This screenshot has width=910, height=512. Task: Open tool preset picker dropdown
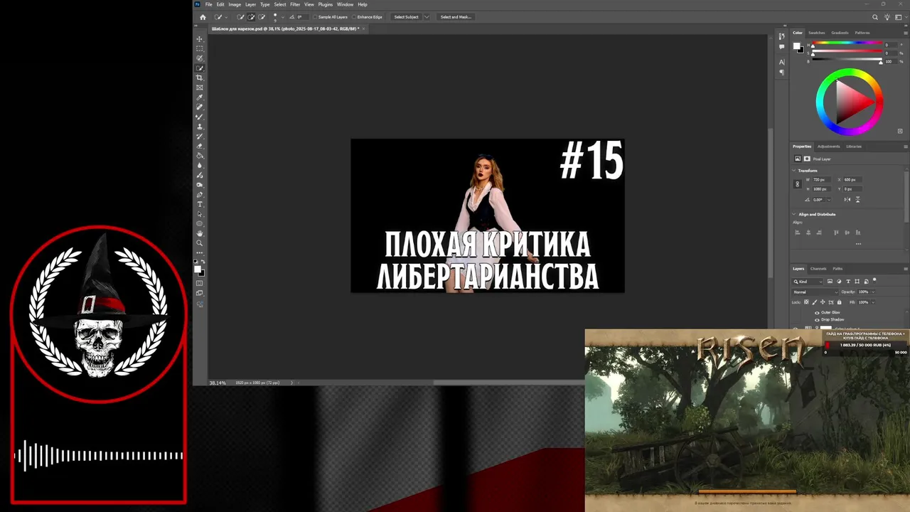(227, 17)
